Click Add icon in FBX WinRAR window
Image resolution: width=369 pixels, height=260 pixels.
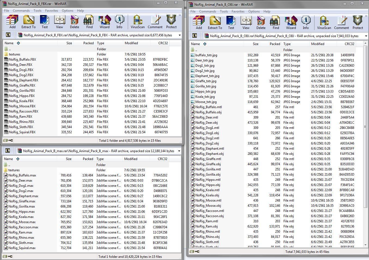pos(12,22)
